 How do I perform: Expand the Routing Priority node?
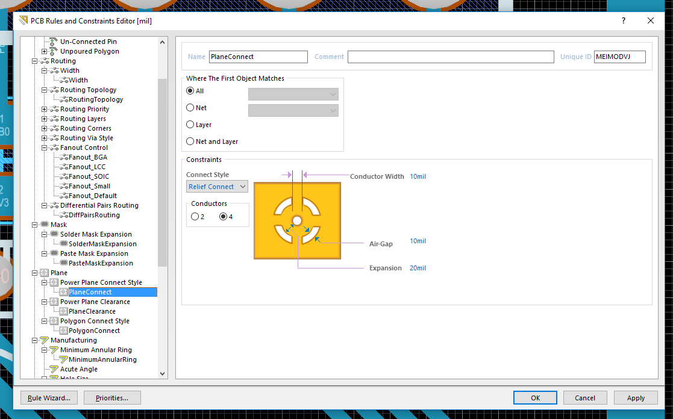44,109
